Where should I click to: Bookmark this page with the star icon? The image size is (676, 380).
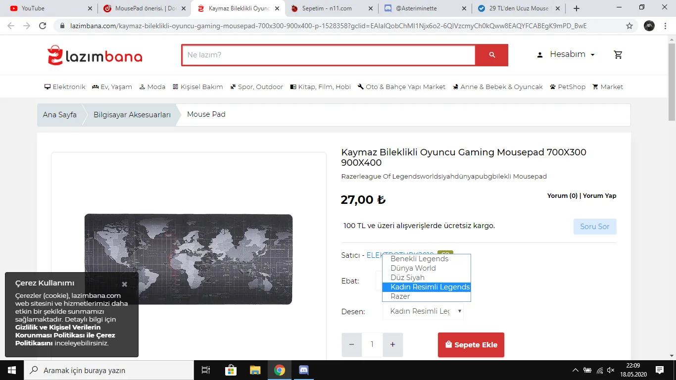[x=629, y=26]
